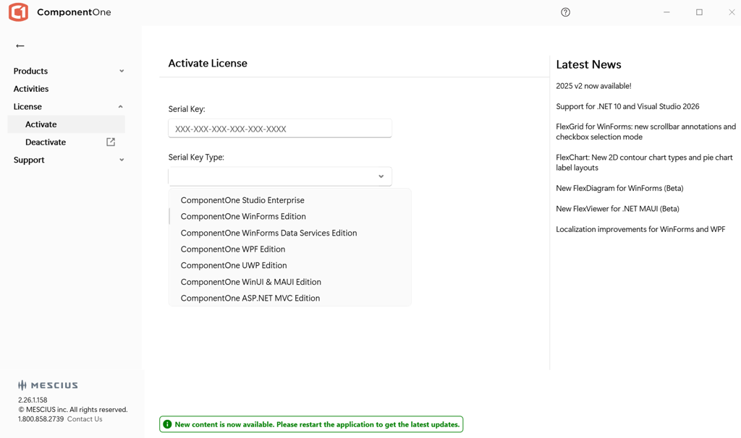Click the MESCIUS logo

tap(48, 385)
